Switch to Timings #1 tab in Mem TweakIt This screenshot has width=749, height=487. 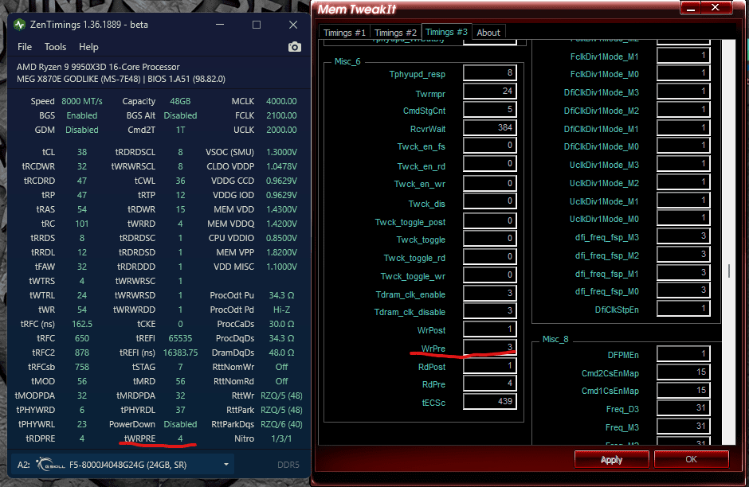344,33
